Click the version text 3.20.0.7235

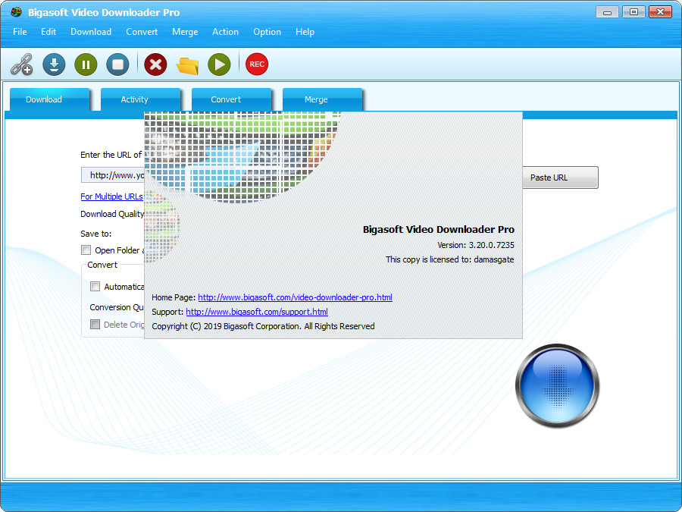492,245
